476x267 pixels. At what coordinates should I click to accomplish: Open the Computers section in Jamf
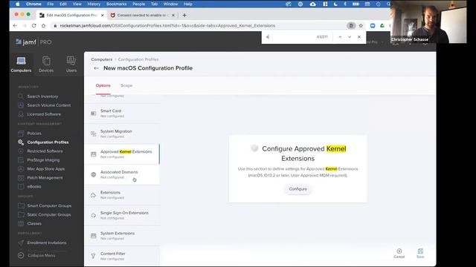(x=21, y=65)
